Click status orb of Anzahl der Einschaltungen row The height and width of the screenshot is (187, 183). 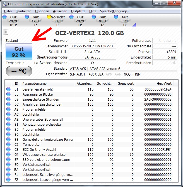pyautogui.click(x=8, y=104)
